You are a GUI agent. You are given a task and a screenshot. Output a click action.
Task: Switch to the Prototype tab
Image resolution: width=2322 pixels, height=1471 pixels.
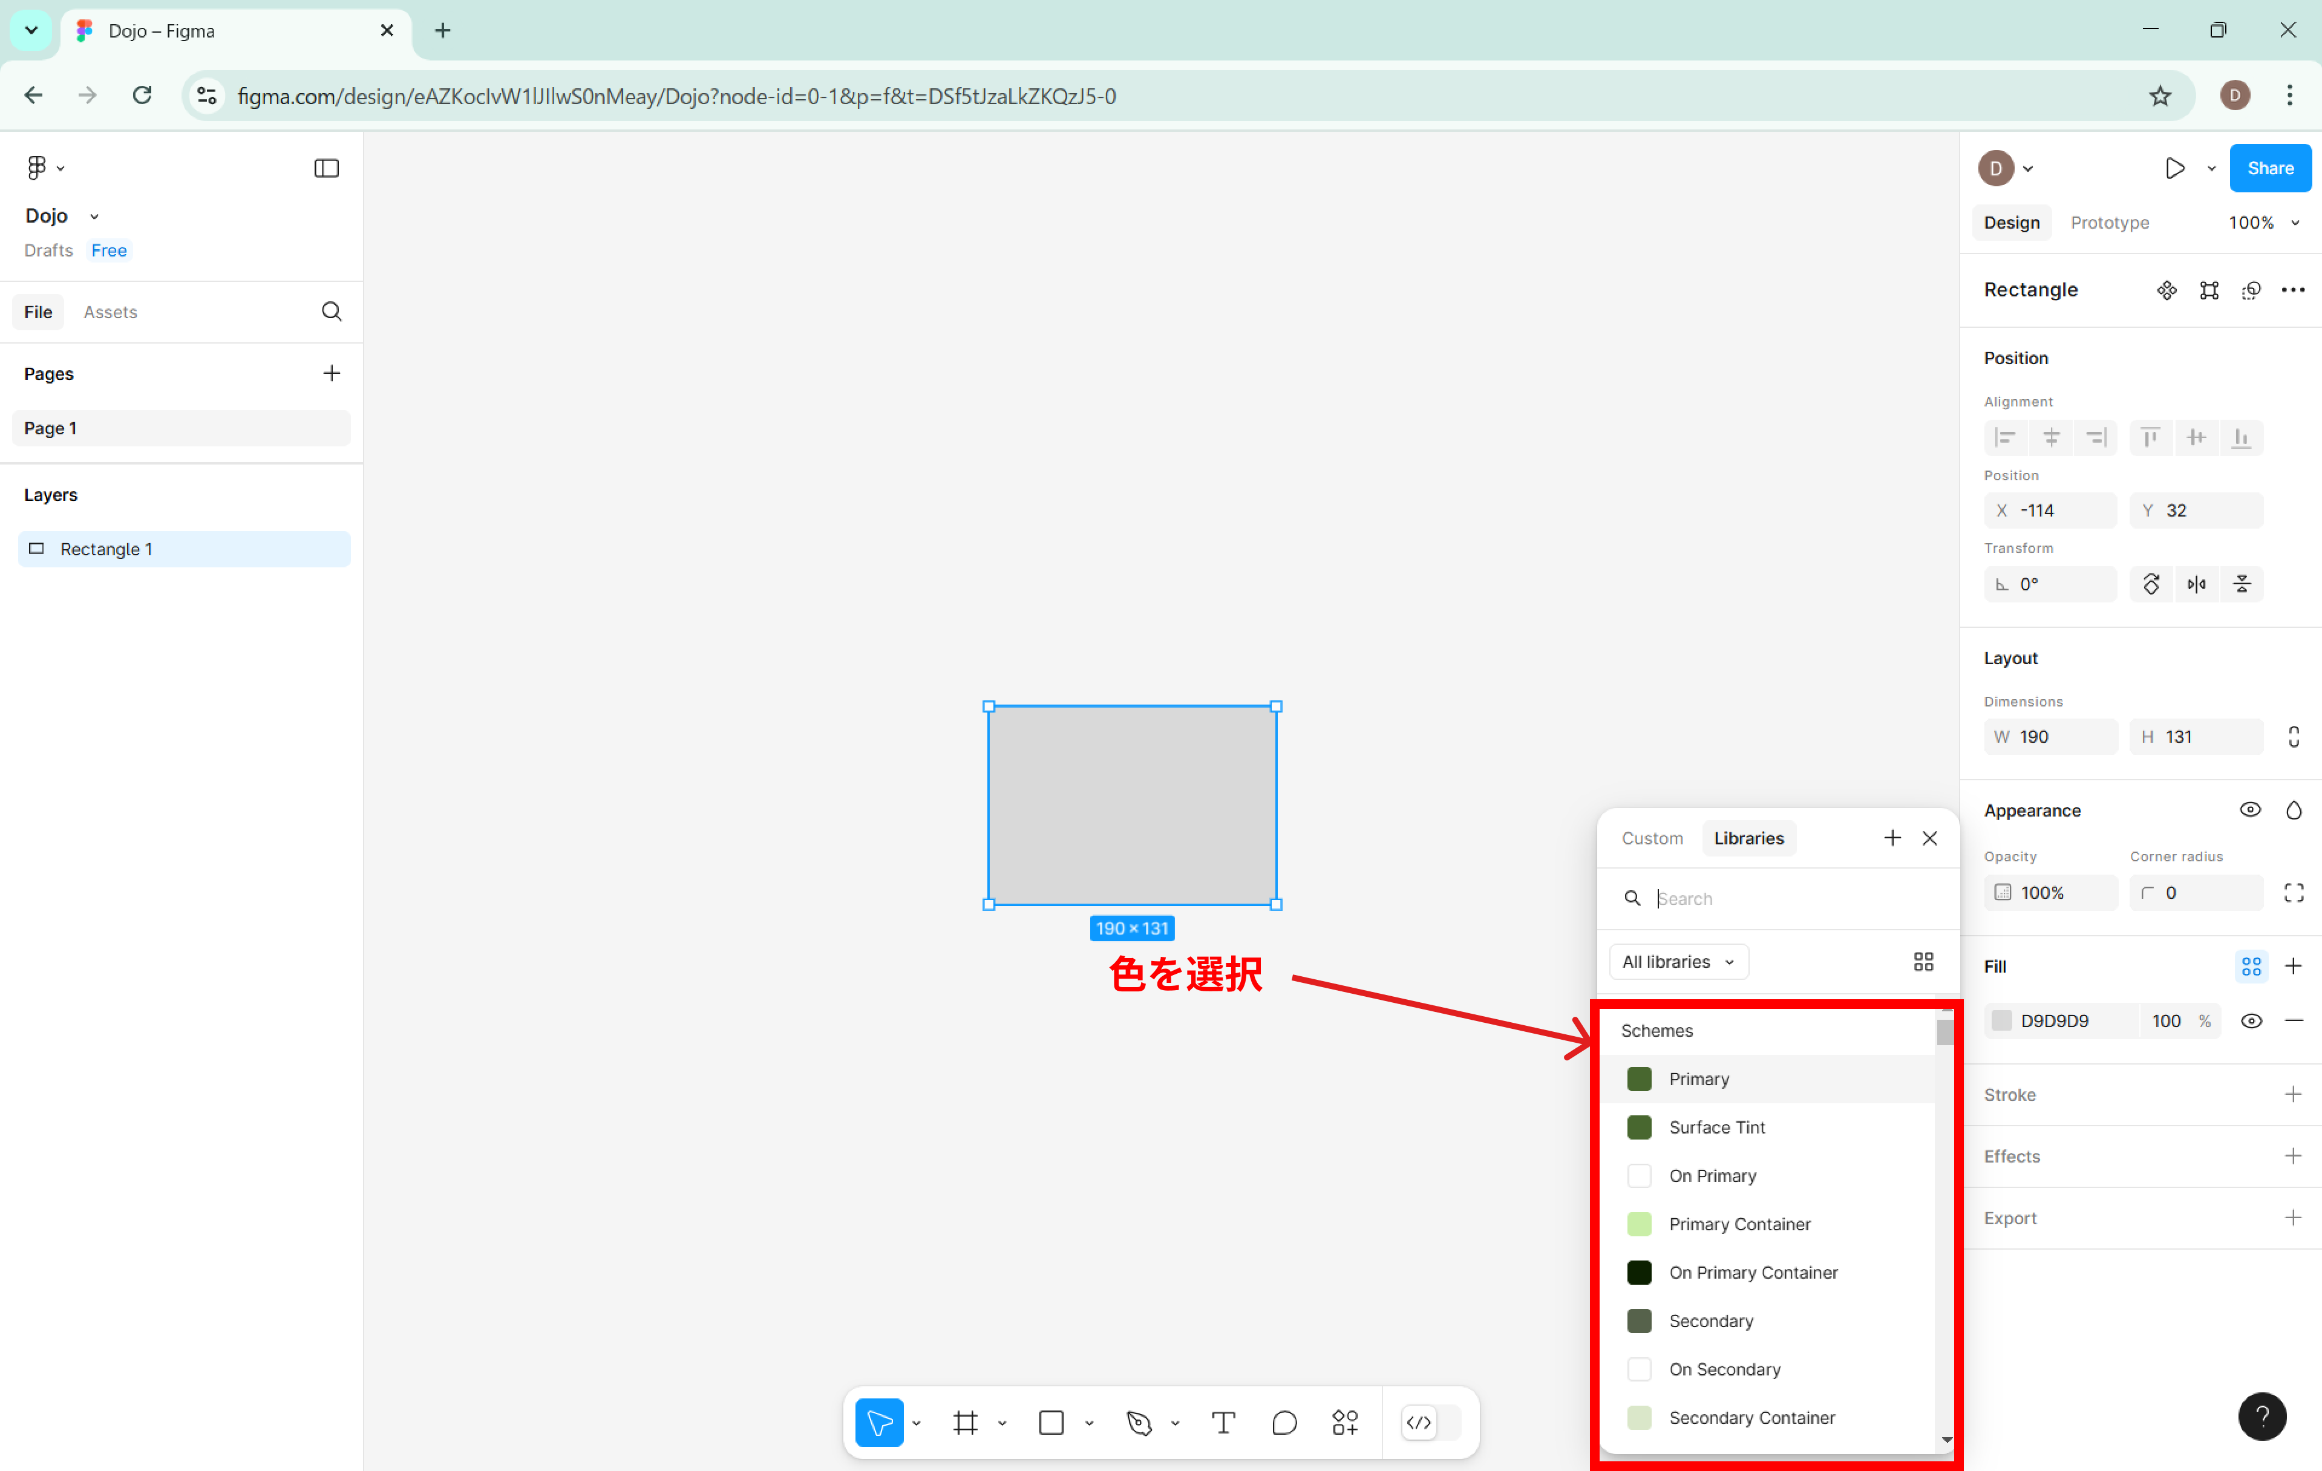click(2109, 223)
